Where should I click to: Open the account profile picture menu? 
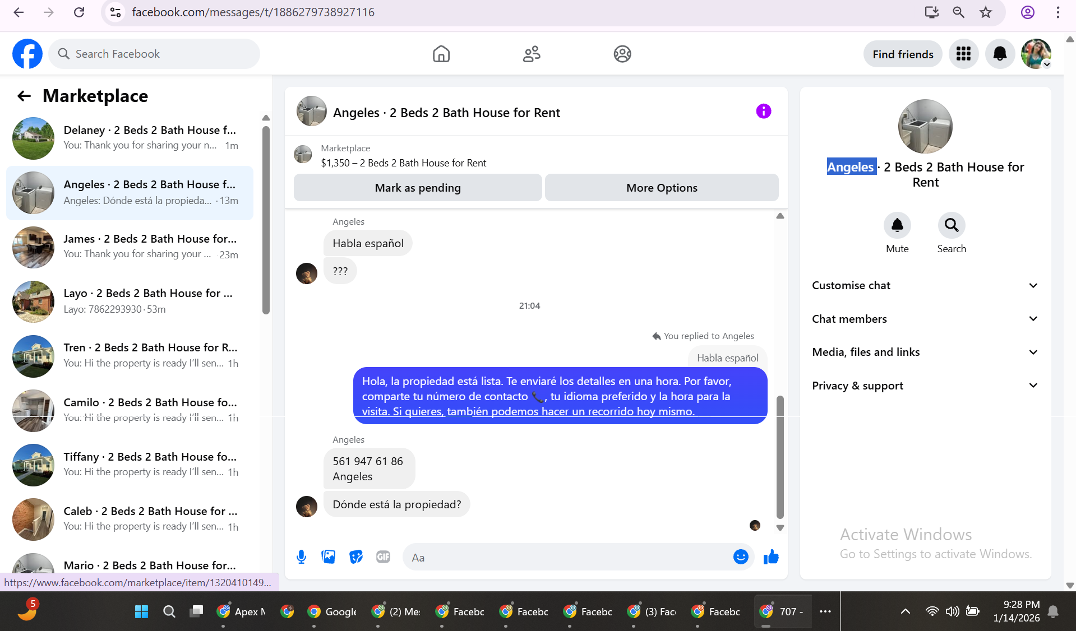click(x=1036, y=54)
